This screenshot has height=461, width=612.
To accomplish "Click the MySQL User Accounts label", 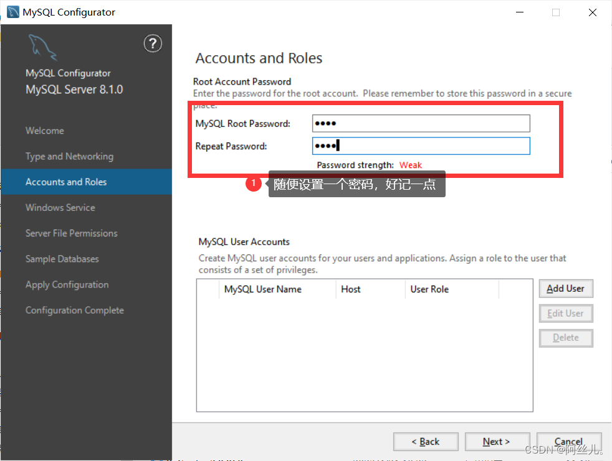I will pyautogui.click(x=244, y=241).
